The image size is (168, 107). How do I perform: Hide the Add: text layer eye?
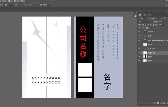click(139, 40)
